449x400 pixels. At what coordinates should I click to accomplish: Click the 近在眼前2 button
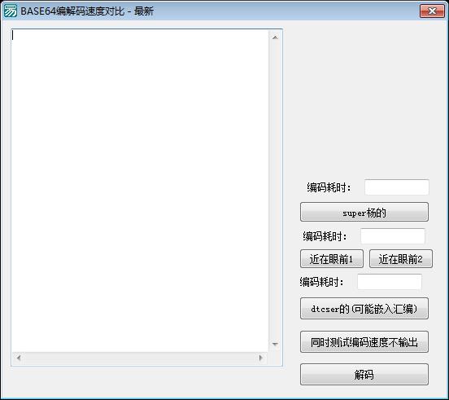(401, 259)
